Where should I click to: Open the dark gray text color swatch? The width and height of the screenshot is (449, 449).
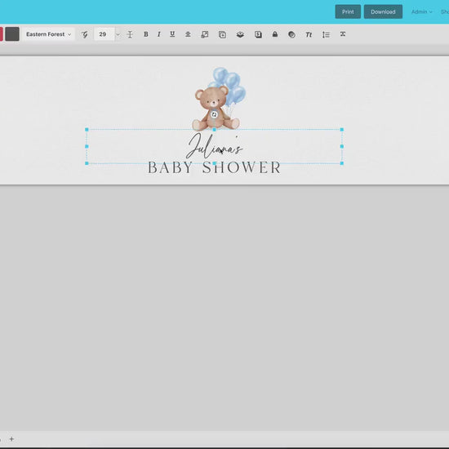click(x=12, y=34)
